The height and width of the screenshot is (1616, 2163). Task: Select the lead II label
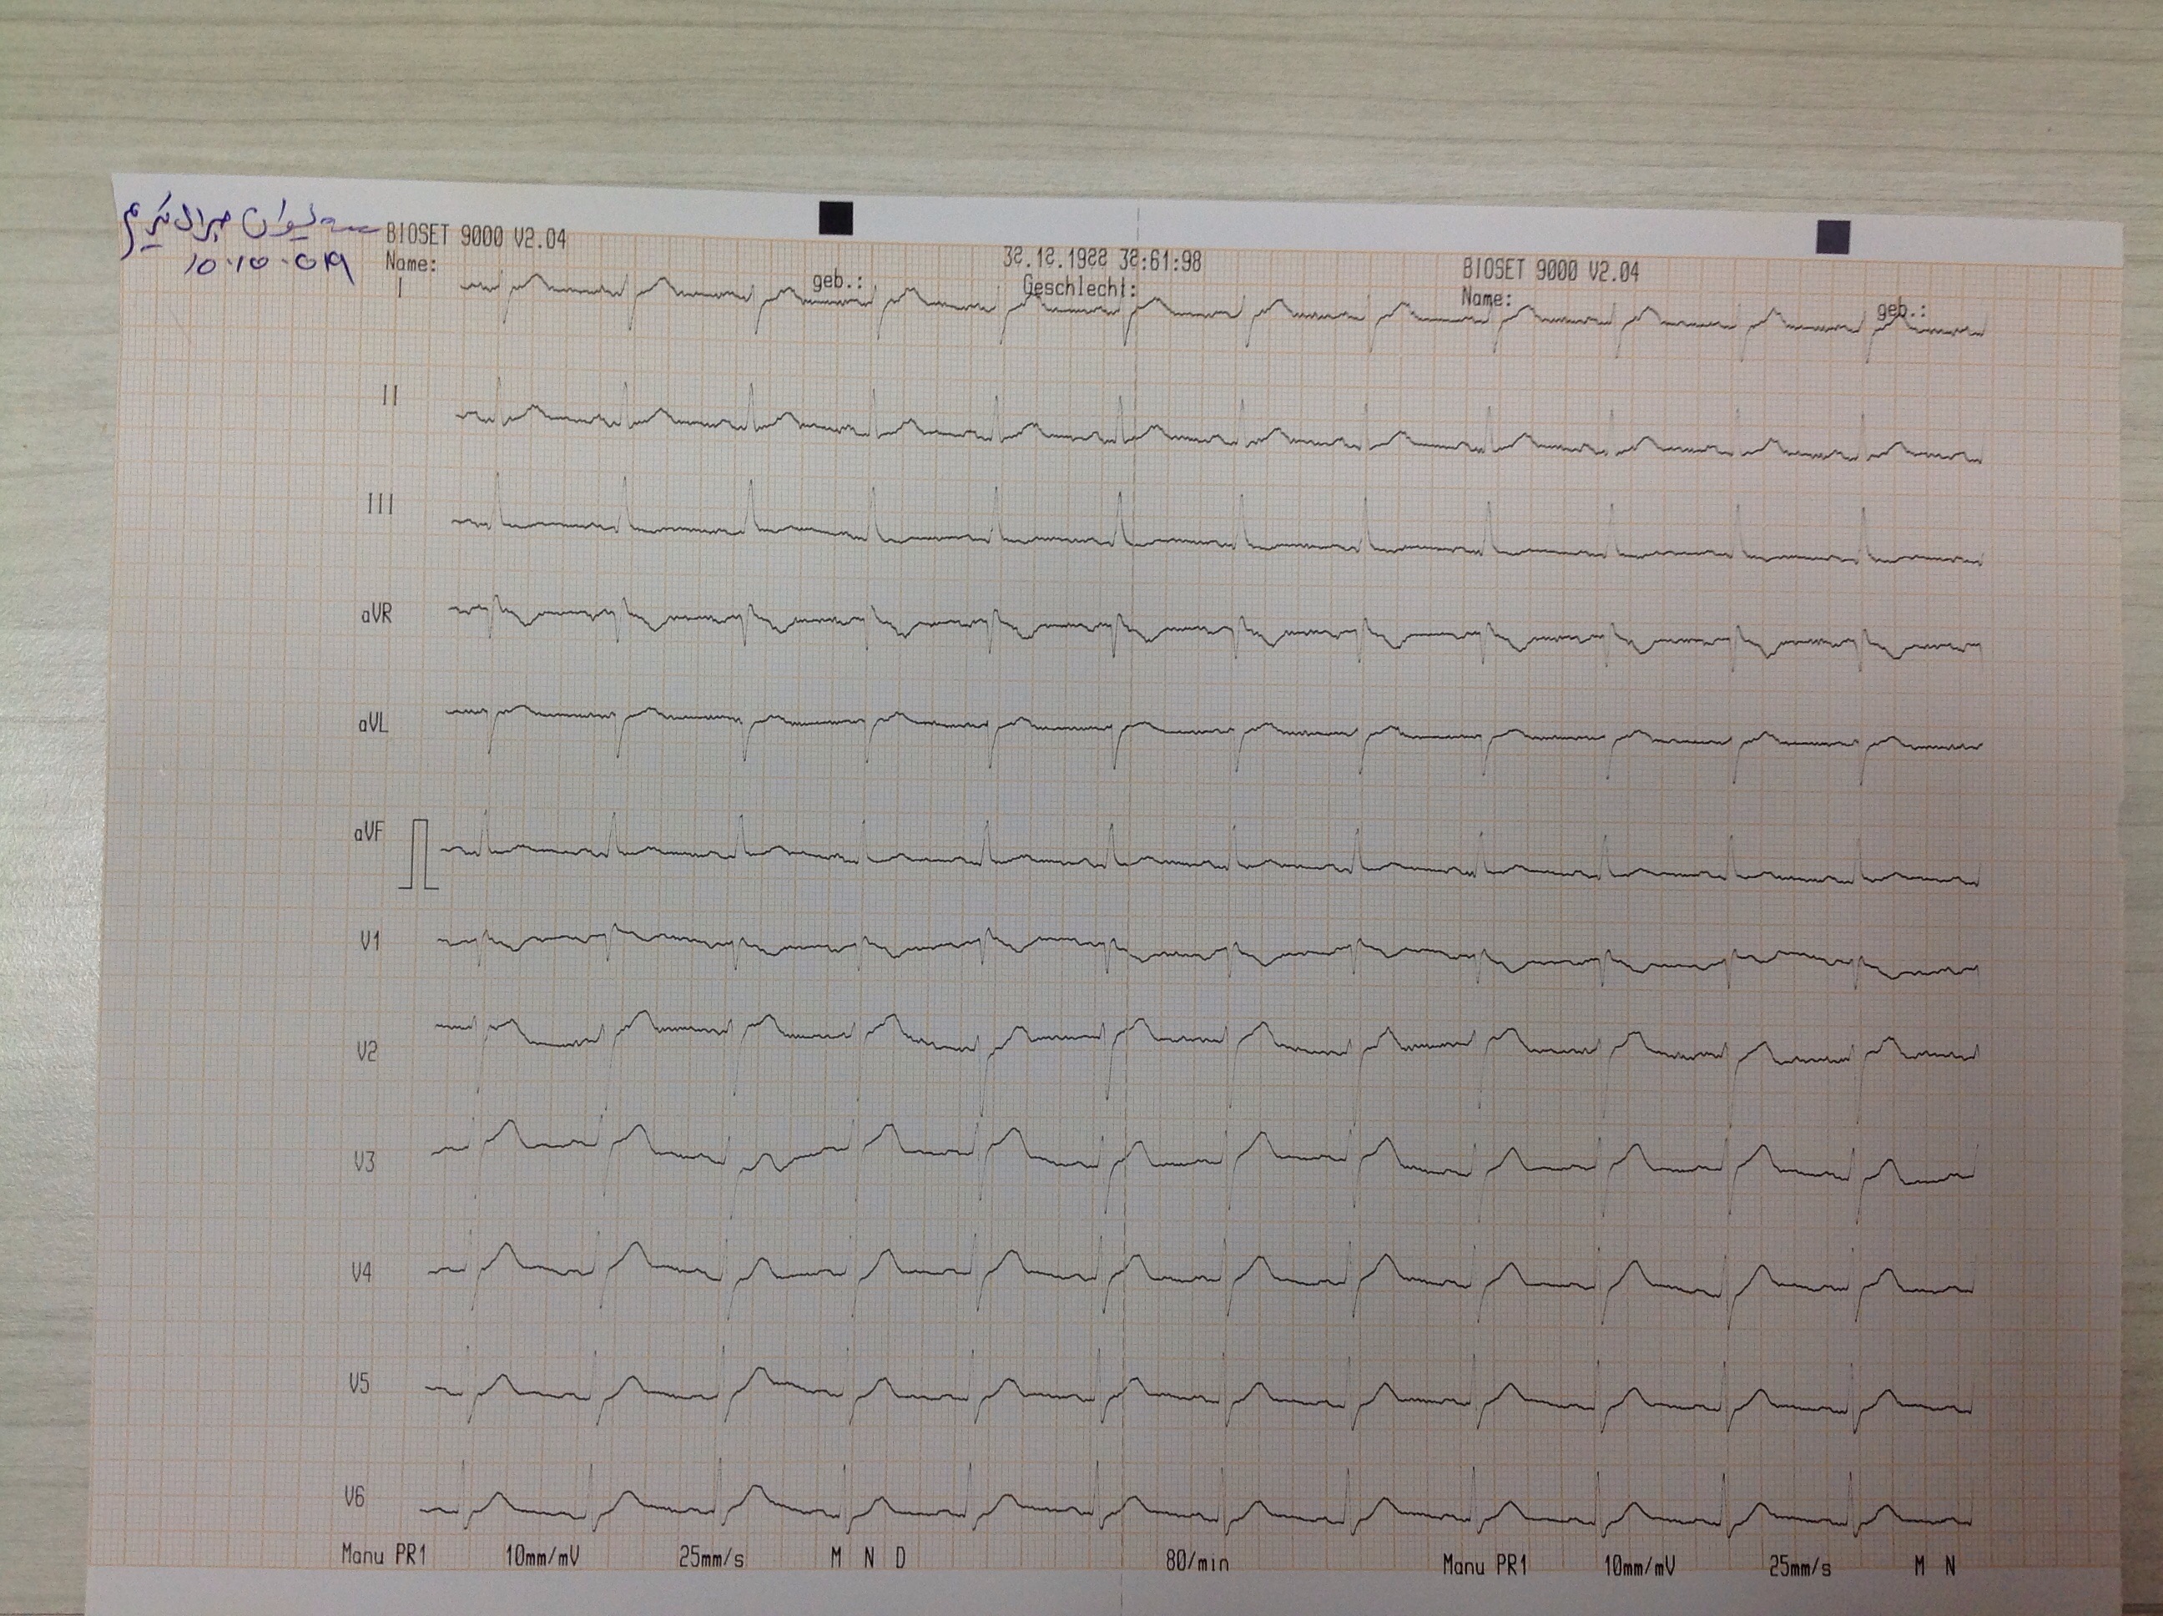pyautogui.click(x=389, y=395)
